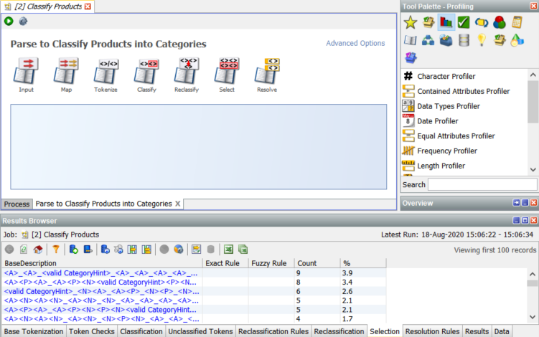
Task: Open the Unclassified Tokens tab
Action: coord(200,331)
